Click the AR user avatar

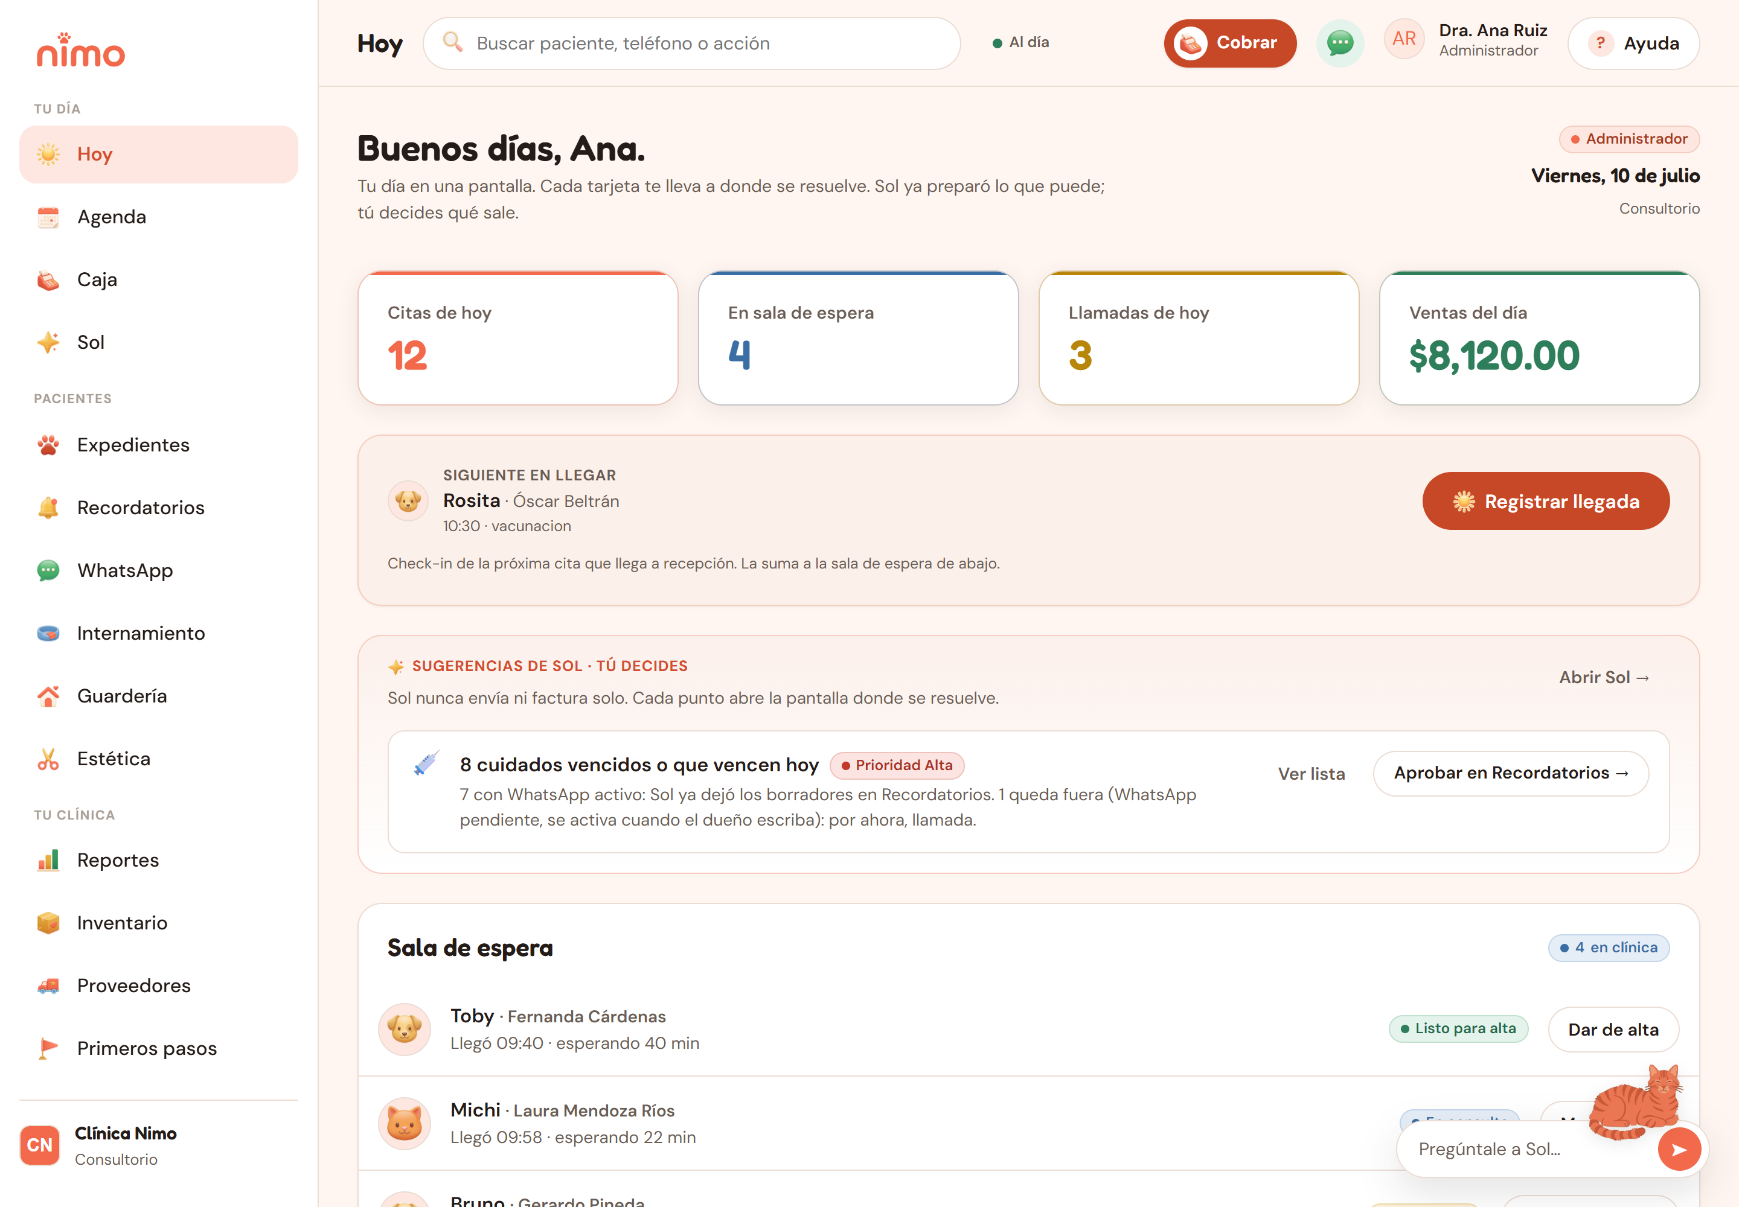click(1404, 39)
